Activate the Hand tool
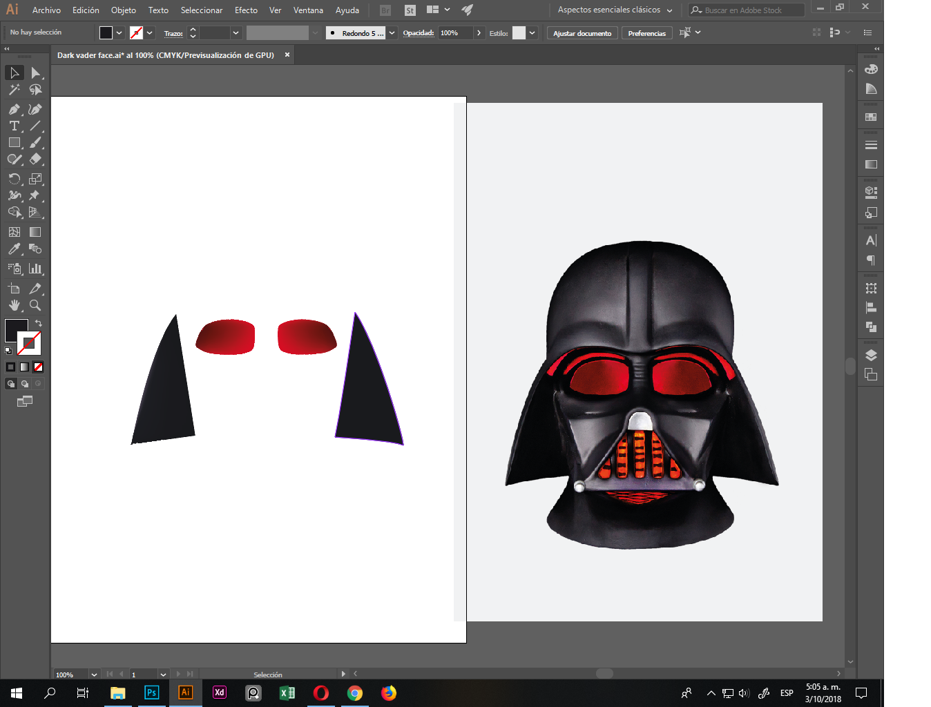This screenshot has height=707, width=931. (x=15, y=305)
